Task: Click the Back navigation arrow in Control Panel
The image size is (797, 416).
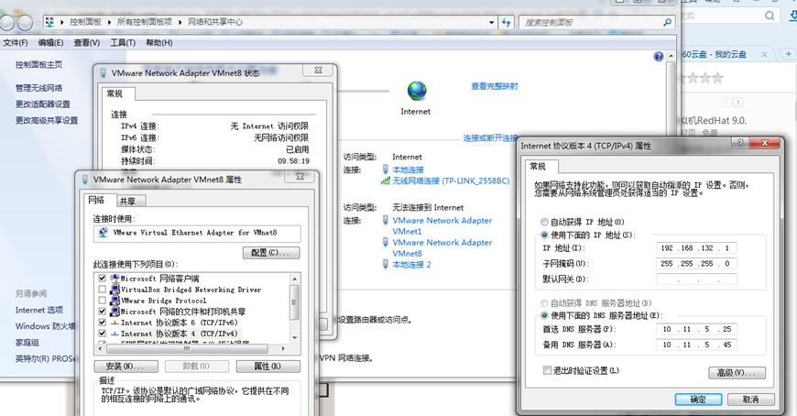Action: coord(6,22)
